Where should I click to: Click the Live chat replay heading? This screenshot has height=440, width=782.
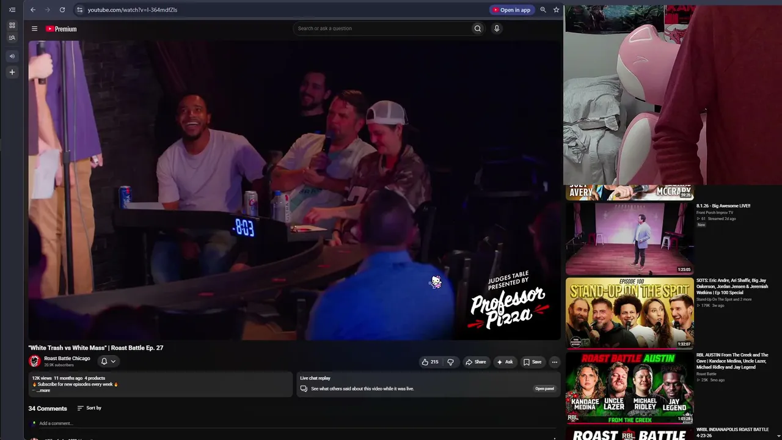(x=315, y=378)
